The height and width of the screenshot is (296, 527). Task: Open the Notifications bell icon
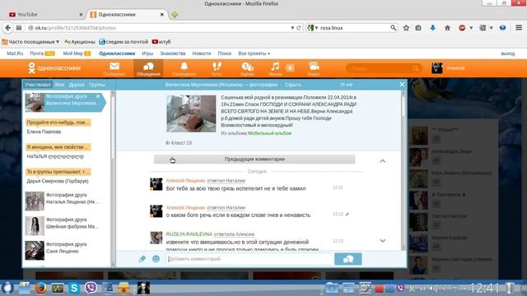(x=184, y=68)
